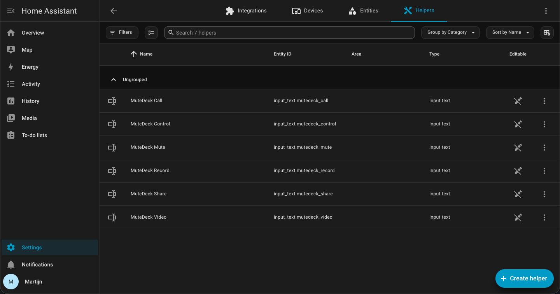
Task: Select the MuteDeck Mute row name
Action: [148, 147]
